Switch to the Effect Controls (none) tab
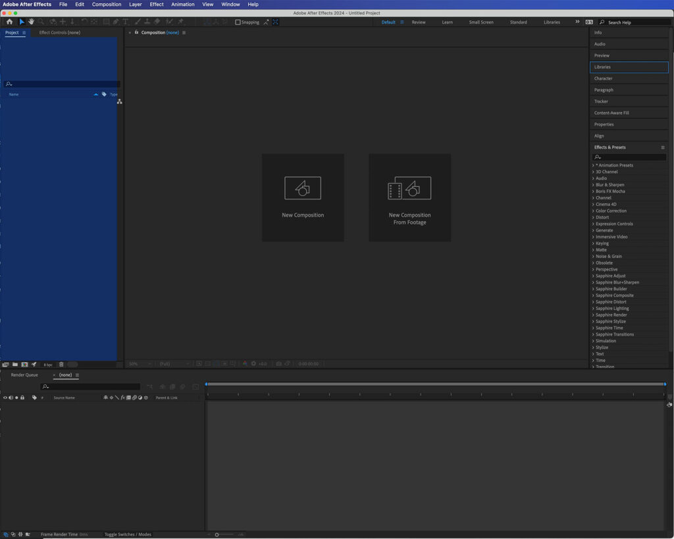The image size is (674, 539). [x=60, y=33]
